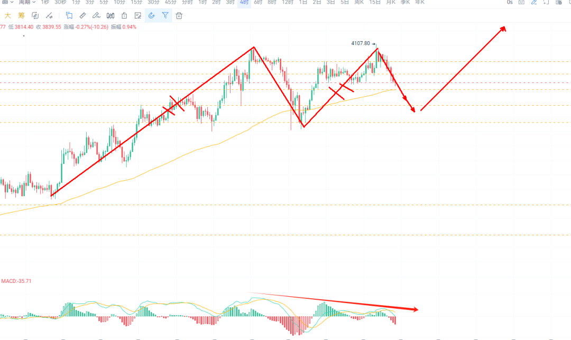Select the ruler measurement tool
Screen dimensions: 571x340
(83, 16)
